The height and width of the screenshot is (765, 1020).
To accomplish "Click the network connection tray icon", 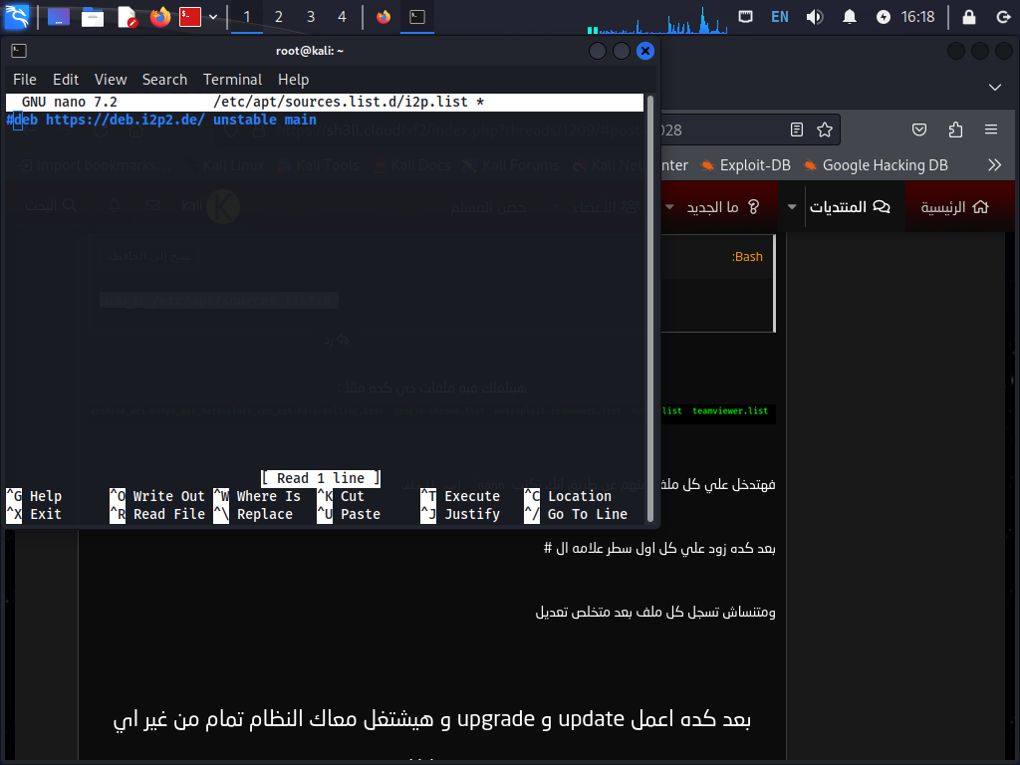I will click(745, 17).
